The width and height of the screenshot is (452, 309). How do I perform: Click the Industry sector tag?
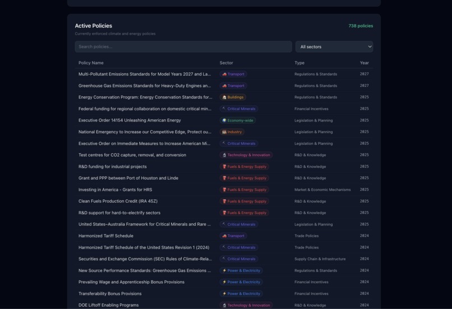click(232, 132)
